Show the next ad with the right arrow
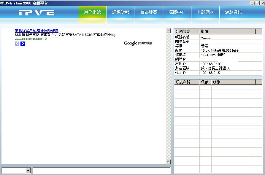The image size is (265, 175). click(x=23, y=44)
